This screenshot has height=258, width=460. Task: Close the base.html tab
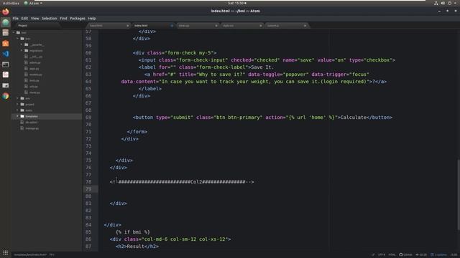coord(128,26)
